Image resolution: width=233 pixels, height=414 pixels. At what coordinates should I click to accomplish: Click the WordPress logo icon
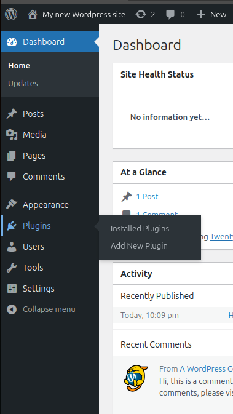11,14
